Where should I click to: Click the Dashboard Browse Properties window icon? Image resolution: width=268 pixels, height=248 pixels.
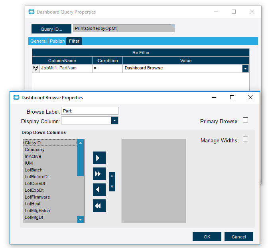coord(16,97)
